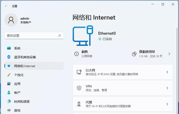Expand the 数据使用量 chevron arrow
Screen dimensions: 179x114
169,54
